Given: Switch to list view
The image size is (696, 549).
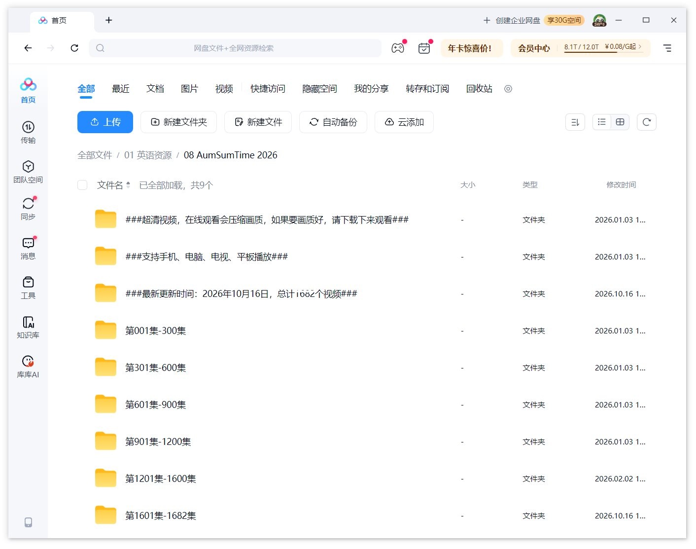Looking at the screenshot, I should point(602,122).
